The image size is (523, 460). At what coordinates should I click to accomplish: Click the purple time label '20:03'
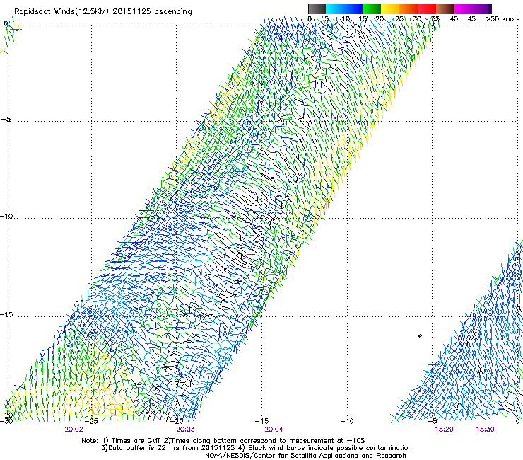(185, 430)
